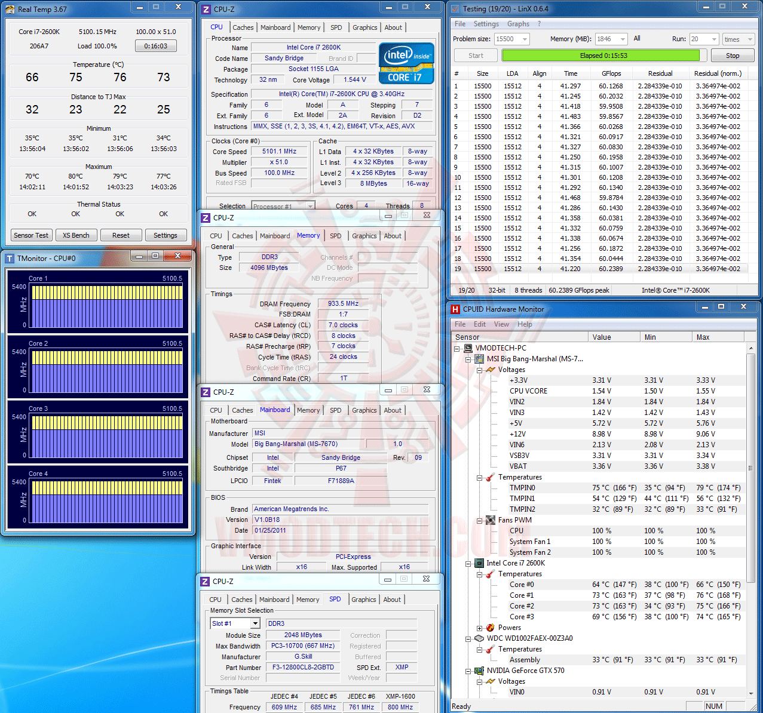Click the Sensor Test button in Real Temp
This screenshot has height=713, width=763.
(31, 235)
